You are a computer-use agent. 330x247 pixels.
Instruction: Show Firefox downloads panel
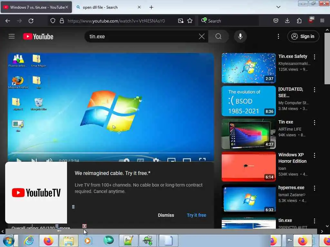click(287, 21)
